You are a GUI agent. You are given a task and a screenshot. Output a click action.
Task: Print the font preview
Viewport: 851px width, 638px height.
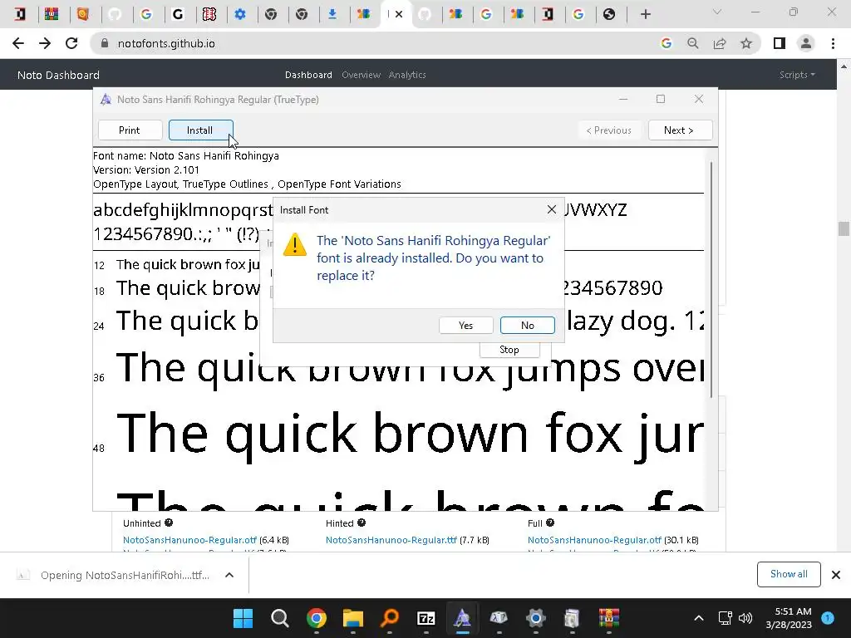click(130, 130)
